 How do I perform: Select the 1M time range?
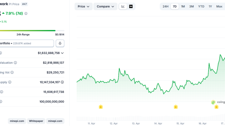[183, 6]
